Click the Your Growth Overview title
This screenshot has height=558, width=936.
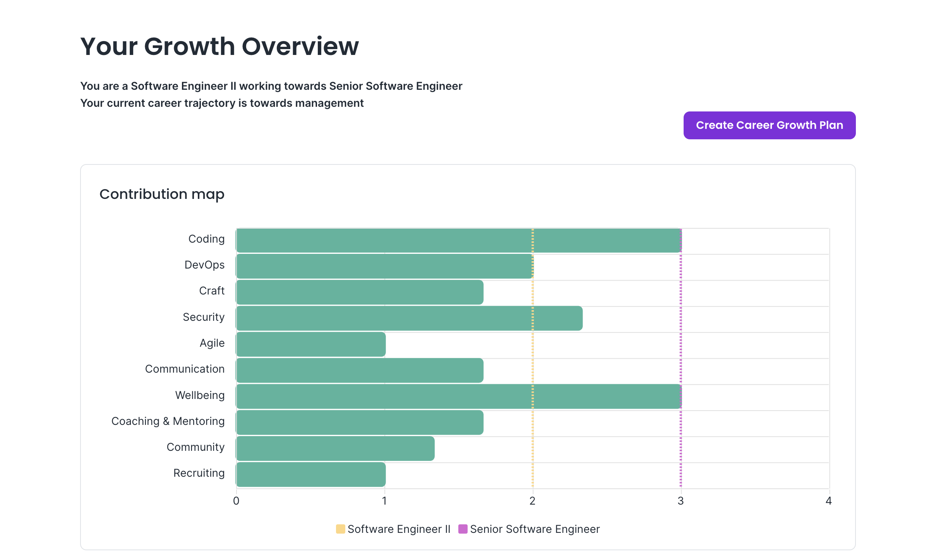(219, 46)
